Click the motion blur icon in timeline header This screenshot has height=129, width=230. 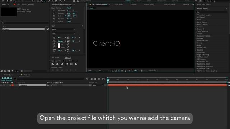click(x=99, y=79)
